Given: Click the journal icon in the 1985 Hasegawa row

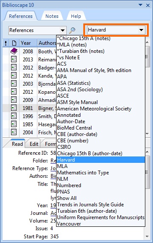Looking at the screenshot, I should coord(14,124).
